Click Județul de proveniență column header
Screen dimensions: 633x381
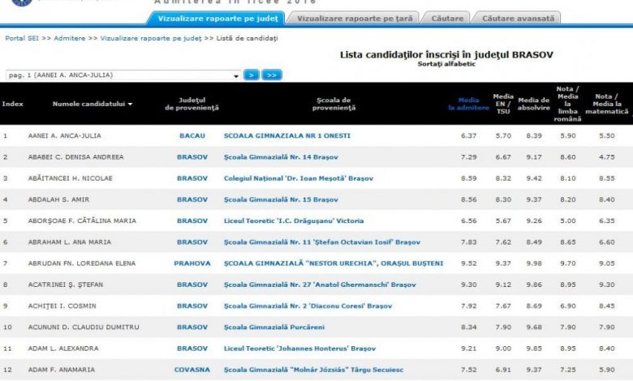[x=192, y=104]
